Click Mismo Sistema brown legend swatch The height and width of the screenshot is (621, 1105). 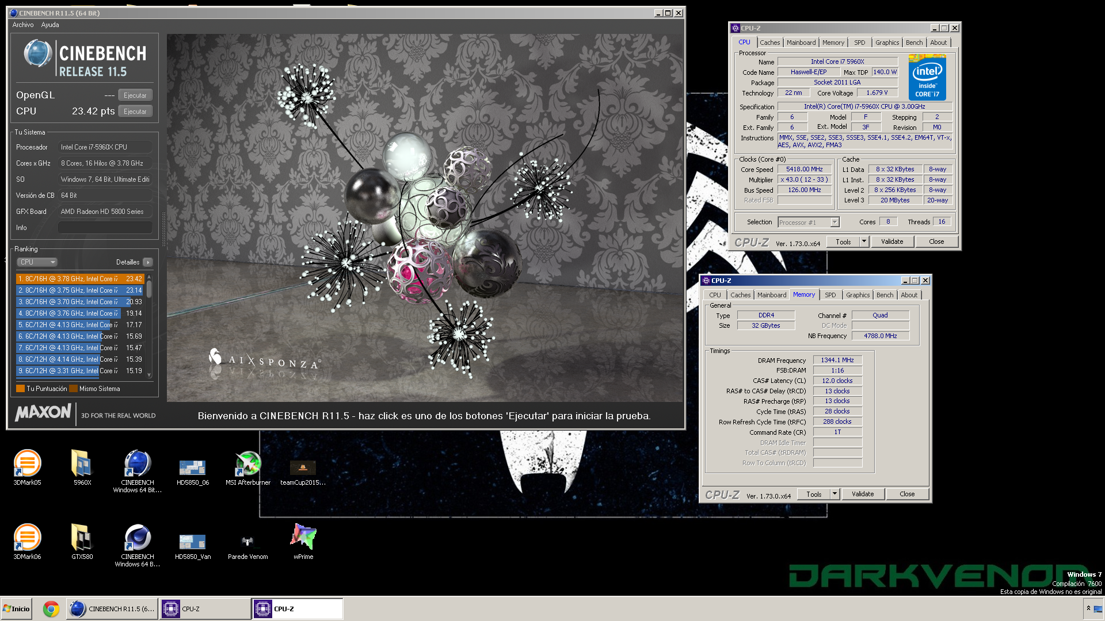coord(73,389)
